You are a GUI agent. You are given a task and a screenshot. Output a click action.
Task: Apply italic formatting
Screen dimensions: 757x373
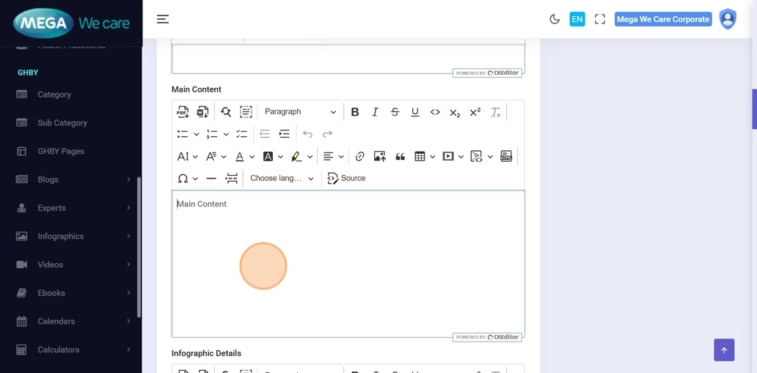point(375,112)
